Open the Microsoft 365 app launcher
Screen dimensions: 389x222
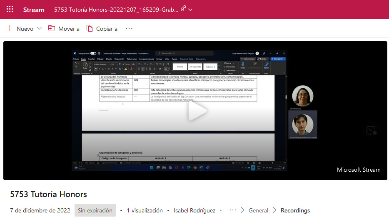point(10,10)
